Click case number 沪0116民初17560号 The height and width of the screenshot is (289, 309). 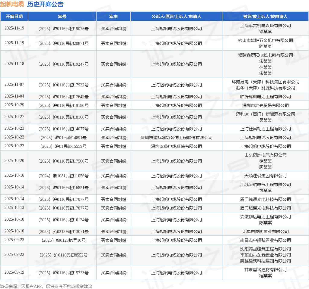63,161
